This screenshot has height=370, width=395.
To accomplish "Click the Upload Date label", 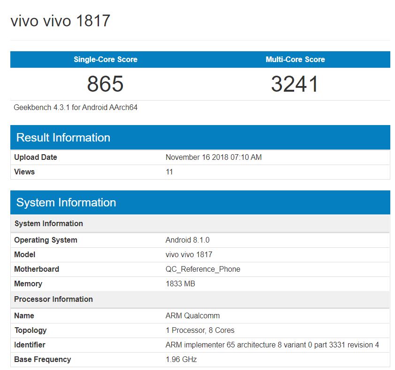I will [x=36, y=157].
